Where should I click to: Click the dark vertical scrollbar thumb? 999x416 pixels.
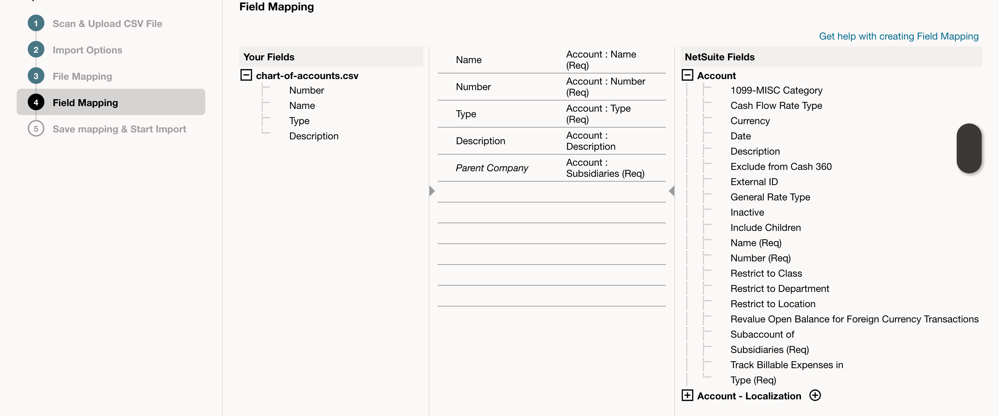click(969, 148)
